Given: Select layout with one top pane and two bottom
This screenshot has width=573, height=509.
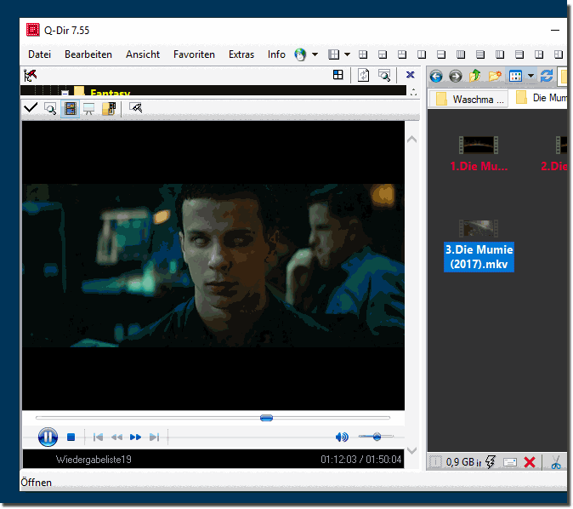Looking at the screenshot, I should [383, 54].
